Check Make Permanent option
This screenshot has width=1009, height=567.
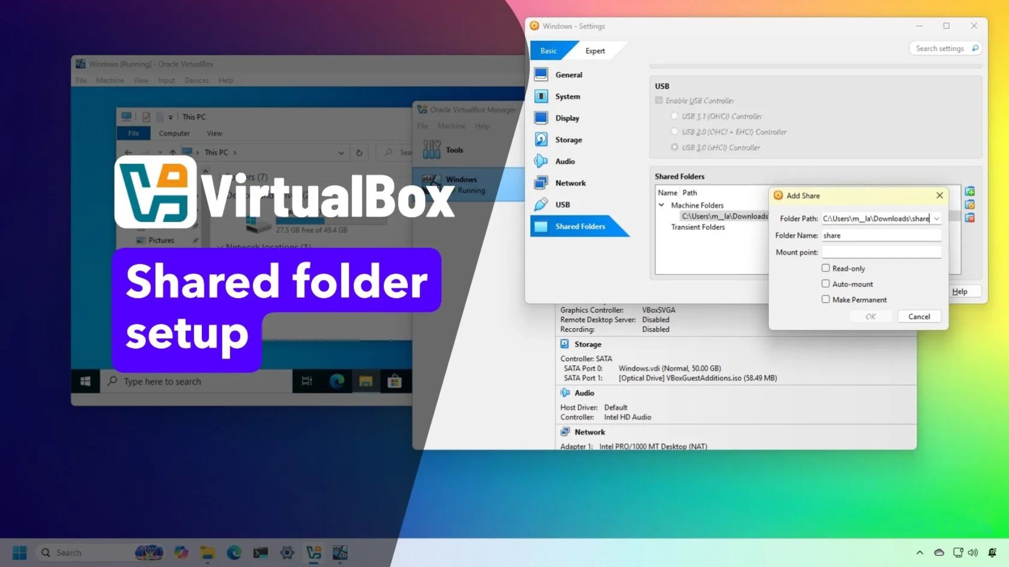click(826, 299)
